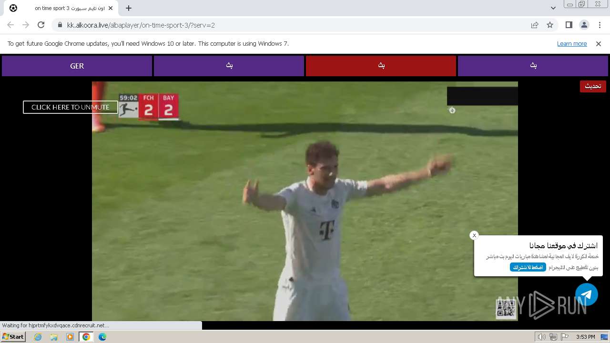Screen dimensions: 610x343
Task: View site information lock icon
Action: tap(60, 25)
